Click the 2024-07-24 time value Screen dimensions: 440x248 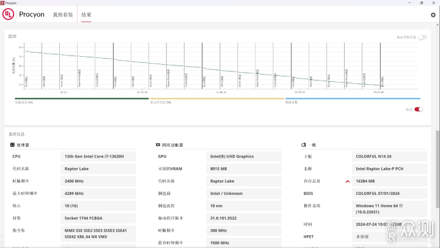point(389,224)
